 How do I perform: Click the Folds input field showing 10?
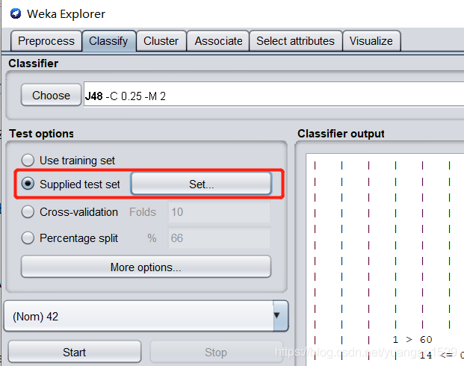(x=219, y=212)
